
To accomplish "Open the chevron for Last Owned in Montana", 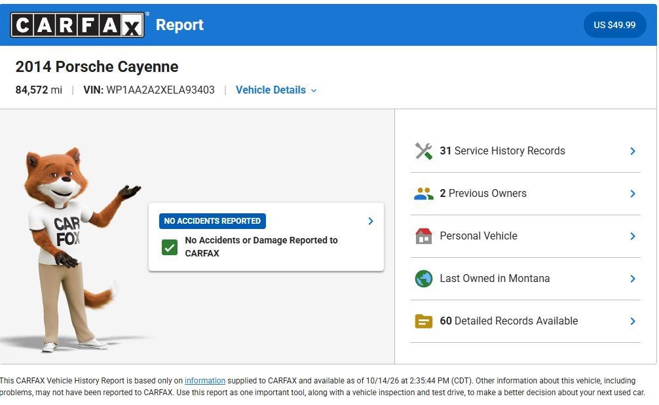I will point(633,279).
